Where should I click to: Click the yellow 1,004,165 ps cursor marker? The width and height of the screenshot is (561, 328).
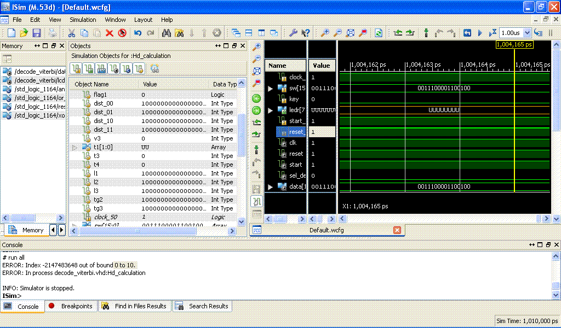pyautogui.click(x=514, y=45)
